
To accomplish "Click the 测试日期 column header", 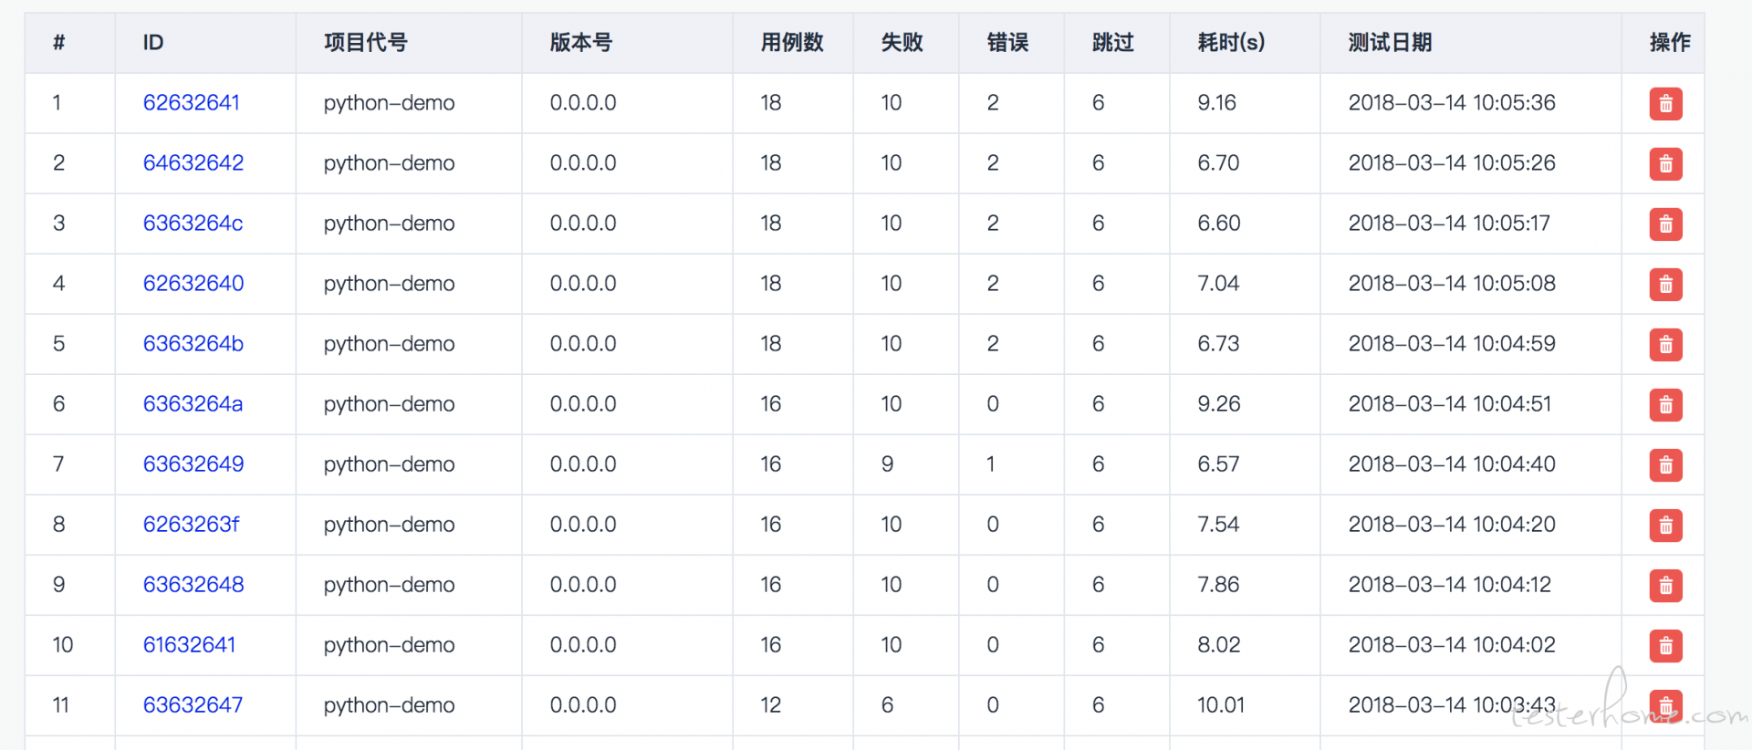I will 1390,43.
